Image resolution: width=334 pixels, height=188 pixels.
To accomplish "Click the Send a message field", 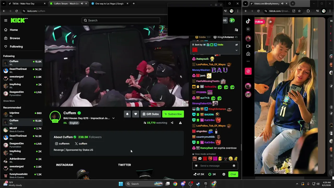I will [215, 166].
